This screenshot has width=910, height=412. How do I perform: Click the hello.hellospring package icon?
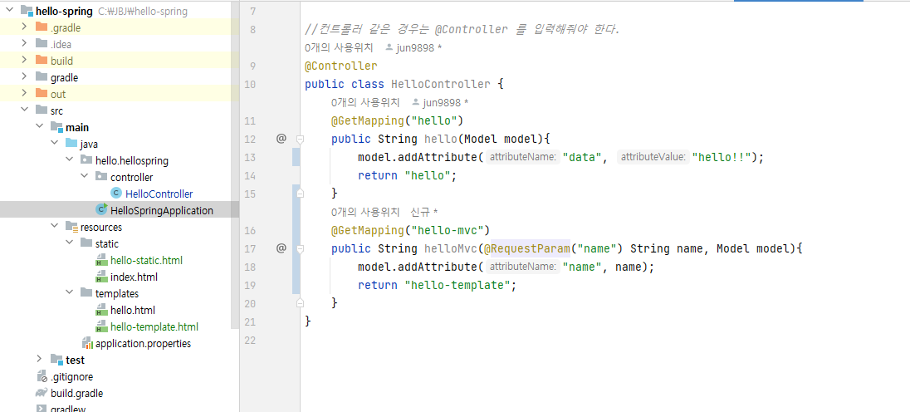pyautogui.click(x=86, y=160)
